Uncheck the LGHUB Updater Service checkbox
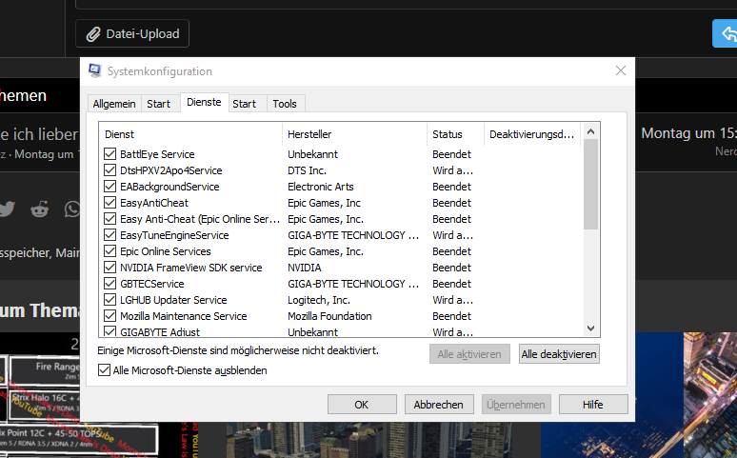 (x=110, y=300)
